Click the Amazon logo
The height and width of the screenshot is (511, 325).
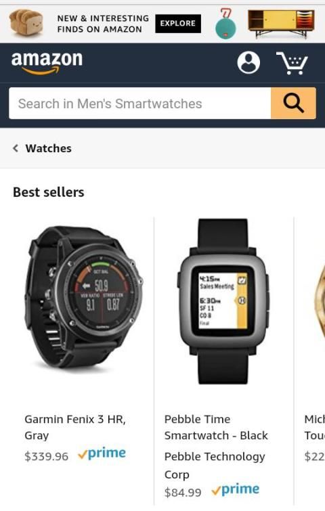tap(47, 62)
